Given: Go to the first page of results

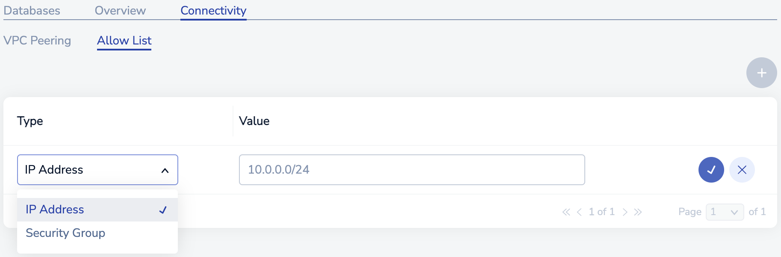Looking at the screenshot, I should [566, 212].
